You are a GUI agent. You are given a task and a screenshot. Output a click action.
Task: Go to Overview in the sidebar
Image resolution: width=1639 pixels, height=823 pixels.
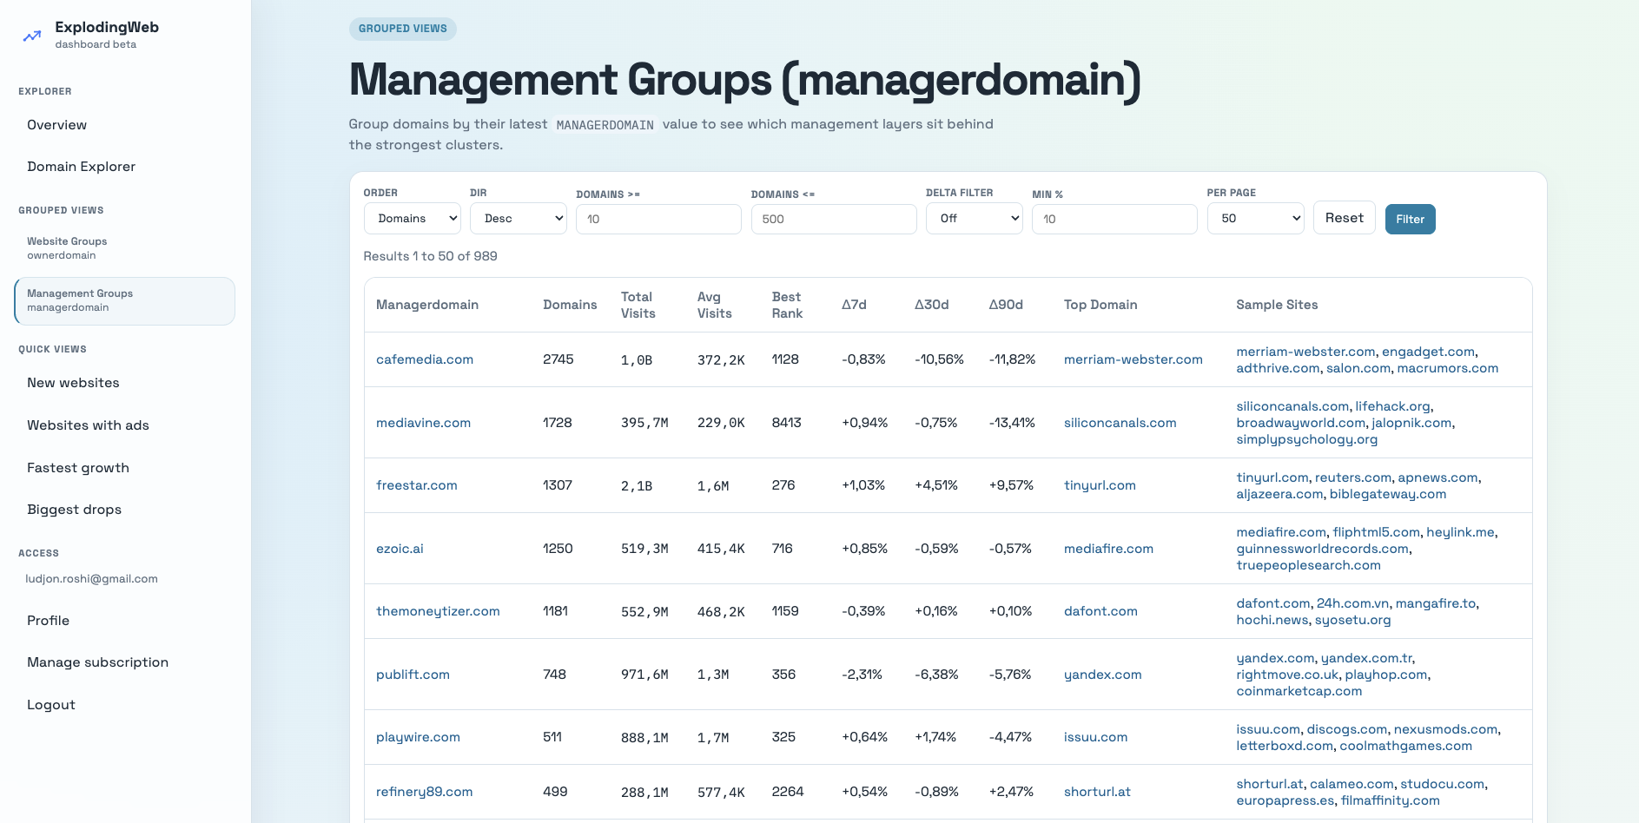56,125
